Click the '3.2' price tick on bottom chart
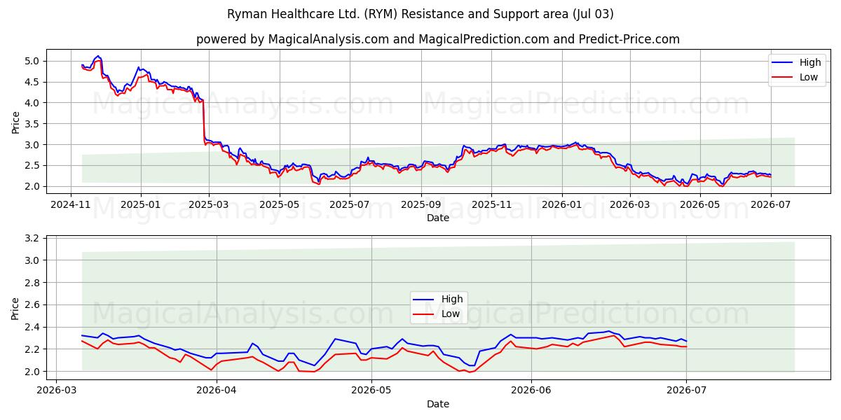 [x=34, y=238]
